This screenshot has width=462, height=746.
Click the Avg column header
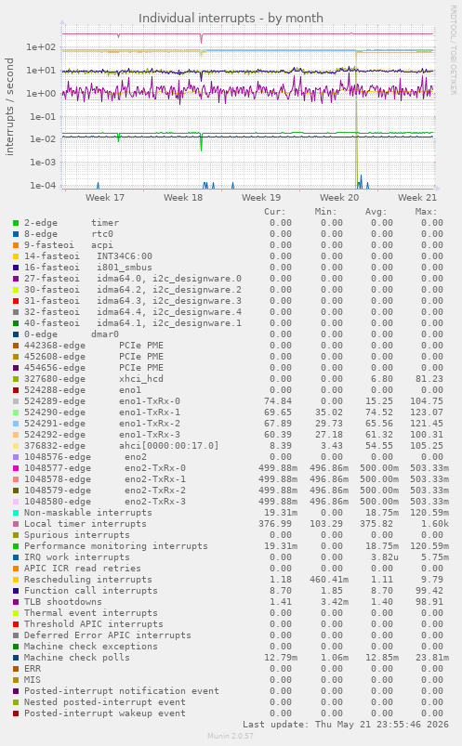click(376, 212)
